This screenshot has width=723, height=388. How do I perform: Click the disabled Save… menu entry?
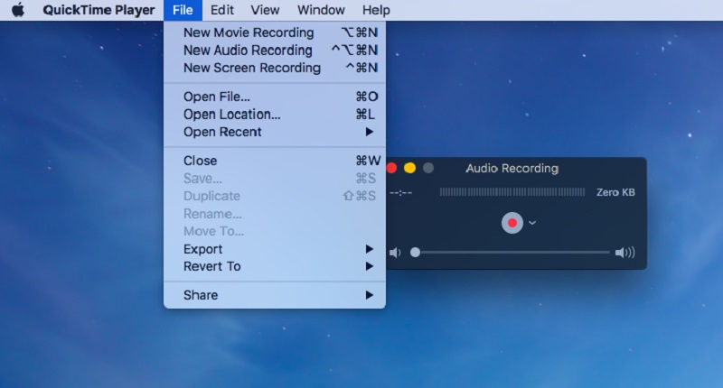[275, 178]
